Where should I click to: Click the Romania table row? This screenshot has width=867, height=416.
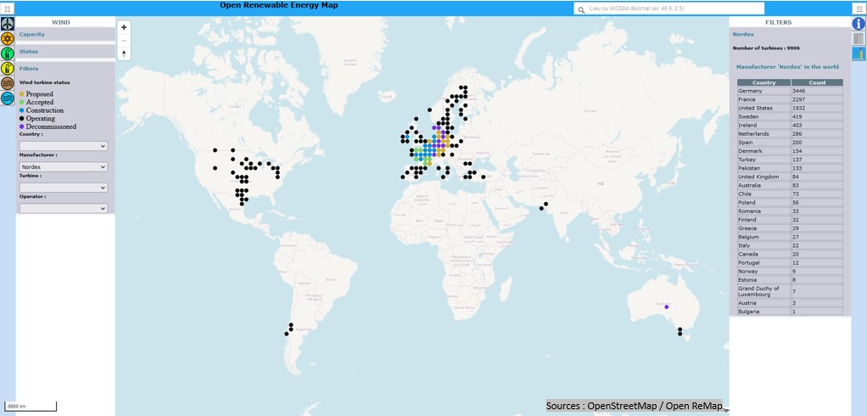(x=790, y=211)
